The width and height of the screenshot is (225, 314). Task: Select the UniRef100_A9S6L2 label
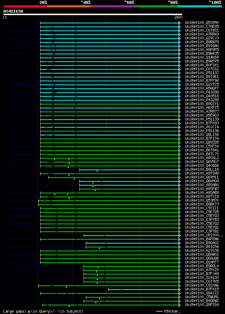[x=202, y=158]
